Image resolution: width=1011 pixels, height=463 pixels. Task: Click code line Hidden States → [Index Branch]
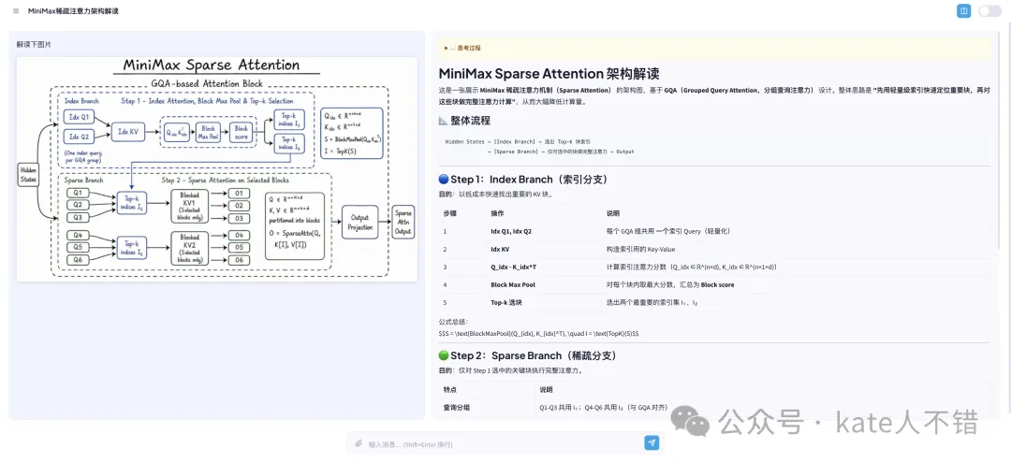518,141
